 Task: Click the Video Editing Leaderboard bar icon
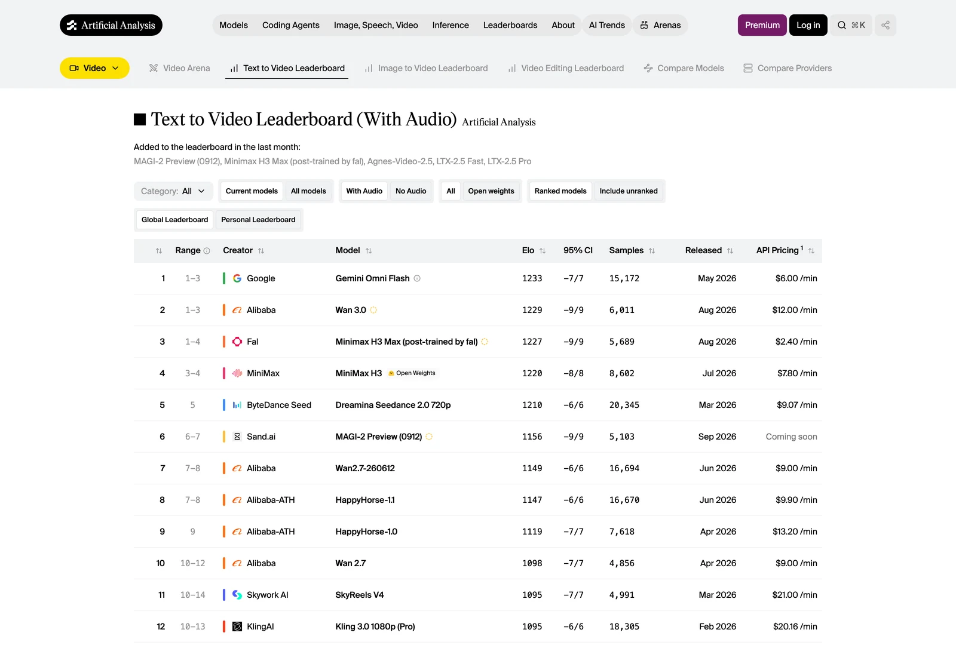coord(512,68)
